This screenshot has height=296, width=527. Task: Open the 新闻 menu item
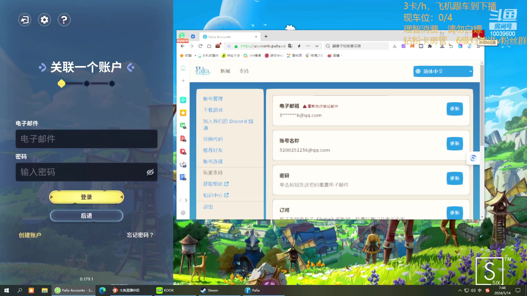(x=225, y=71)
